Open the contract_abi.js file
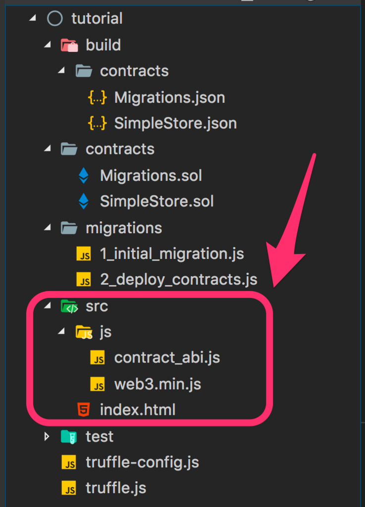This screenshot has height=507, width=365. click(x=167, y=358)
